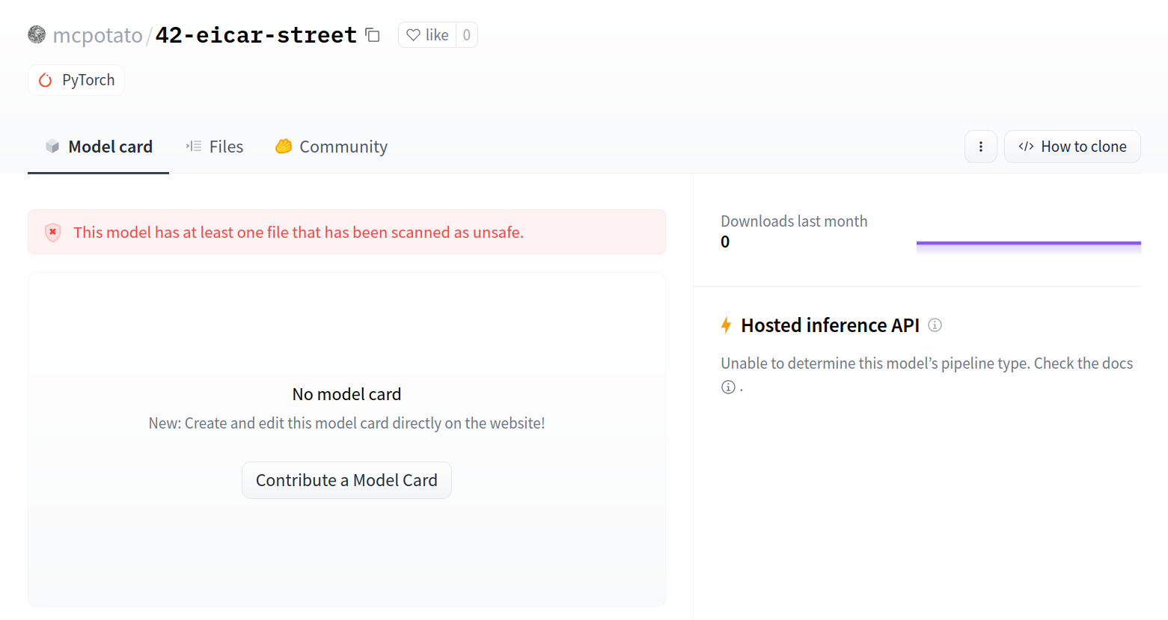Image resolution: width=1168 pixels, height=620 pixels.
Task: Open the mcpotato user profile link
Action: click(98, 35)
